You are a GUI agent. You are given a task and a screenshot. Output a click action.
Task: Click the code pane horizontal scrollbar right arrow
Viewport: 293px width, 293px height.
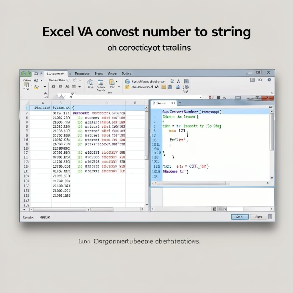268,183
